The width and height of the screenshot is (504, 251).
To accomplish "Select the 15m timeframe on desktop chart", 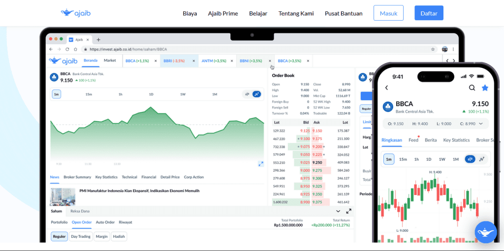I will click(89, 94).
